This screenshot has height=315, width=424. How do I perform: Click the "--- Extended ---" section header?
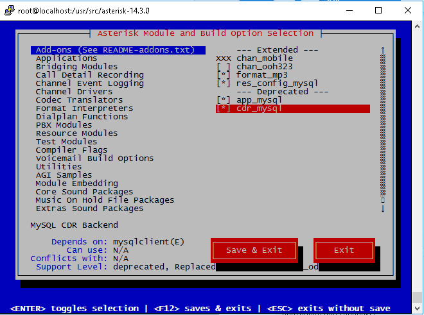(278, 50)
